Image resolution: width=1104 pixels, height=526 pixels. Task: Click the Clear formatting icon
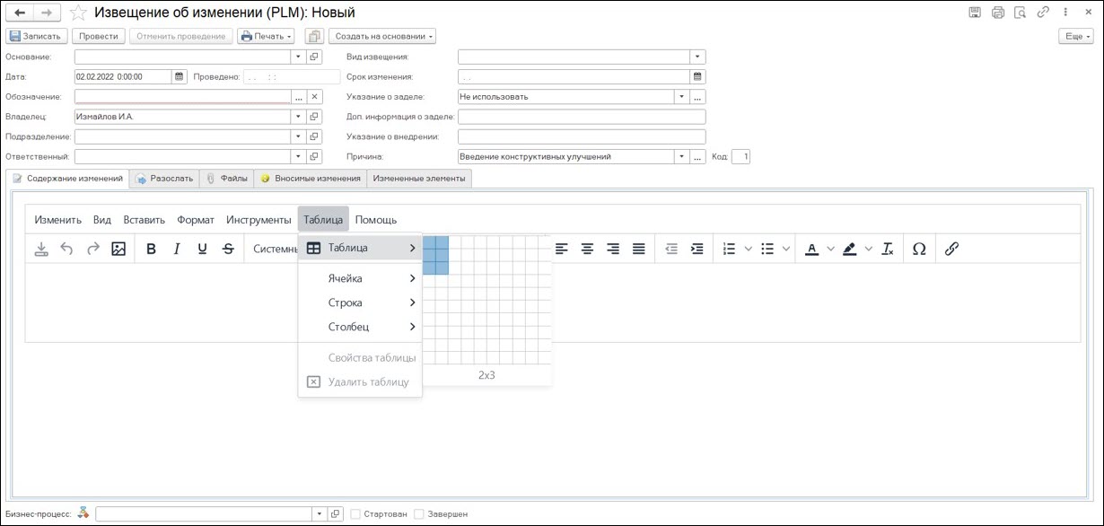(887, 249)
